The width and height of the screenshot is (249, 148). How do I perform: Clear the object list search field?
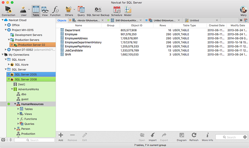(x=245, y=137)
